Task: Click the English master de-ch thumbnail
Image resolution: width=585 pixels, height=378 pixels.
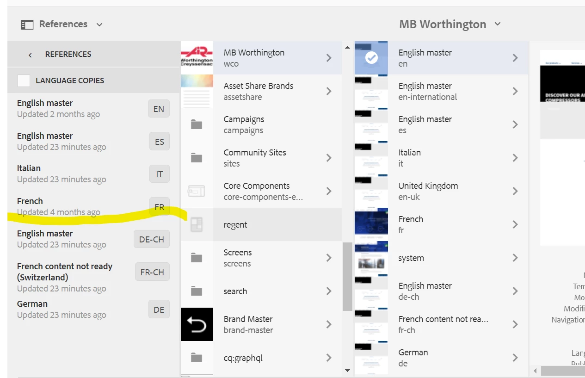Action: [x=371, y=291]
